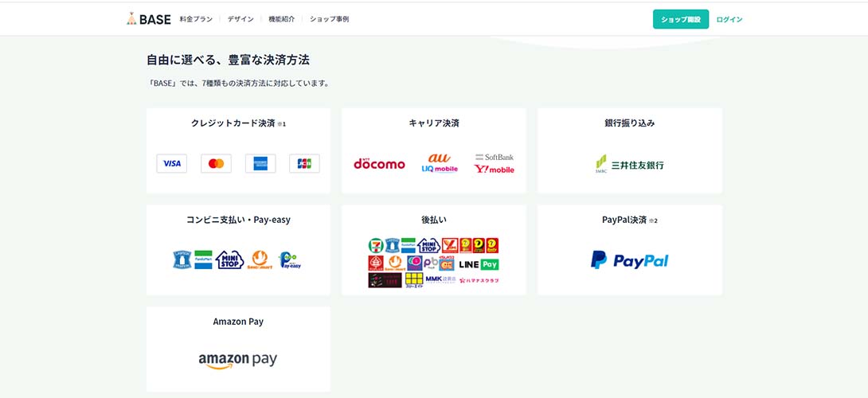The image size is (868, 398).
Task: Click FamilyMart logo in コンビニ支払い card
Action: pyautogui.click(x=203, y=259)
